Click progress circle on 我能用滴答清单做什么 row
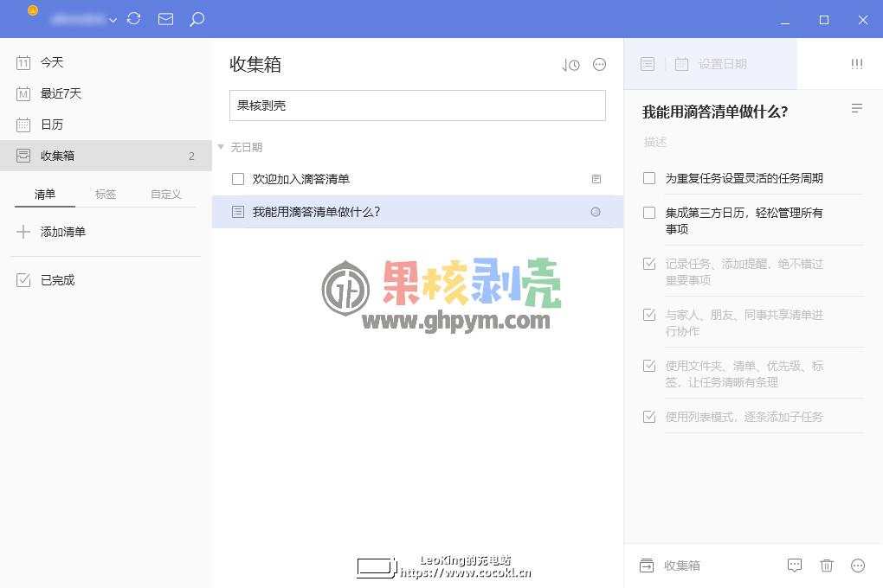883x588 pixels. pos(596,212)
